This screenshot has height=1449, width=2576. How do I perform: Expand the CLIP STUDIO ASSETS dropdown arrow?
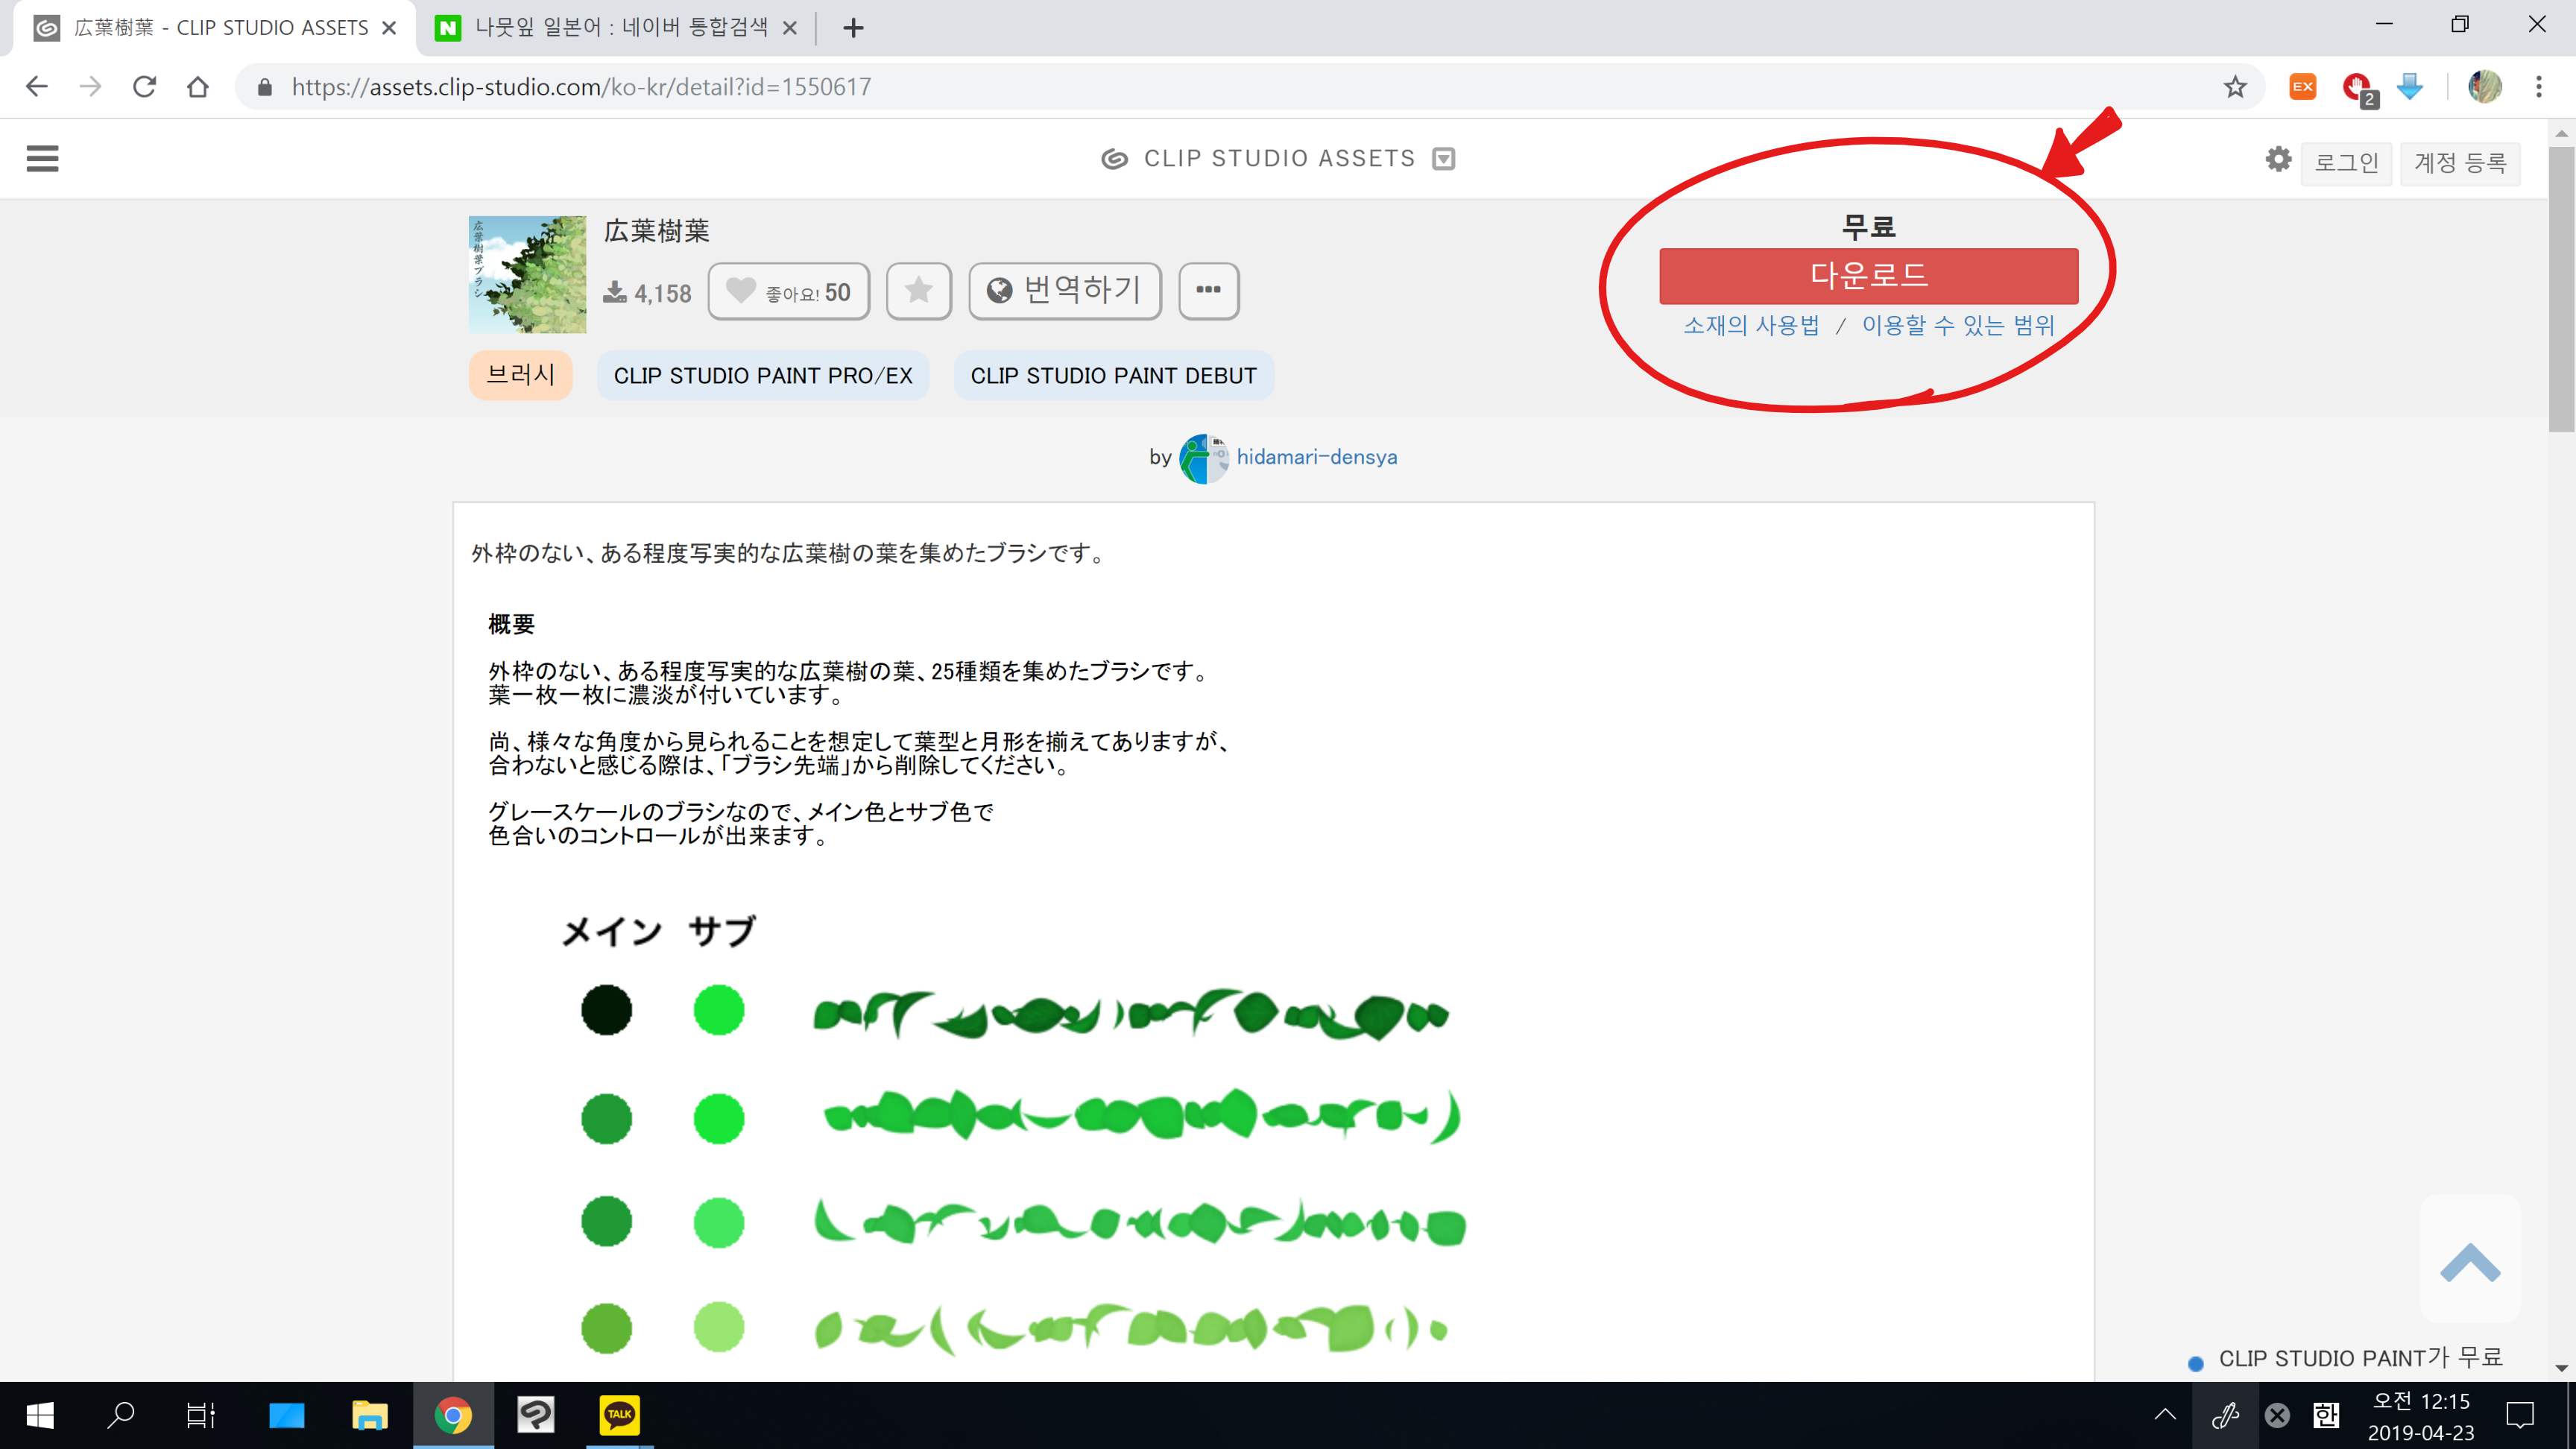(1443, 159)
